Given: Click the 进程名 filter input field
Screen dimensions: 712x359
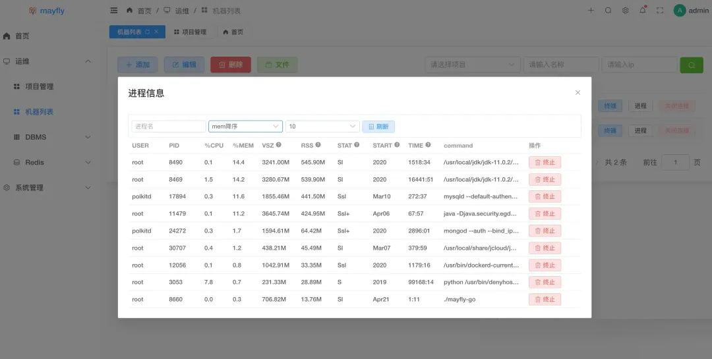Looking at the screenshot, I should click(169, 126).
